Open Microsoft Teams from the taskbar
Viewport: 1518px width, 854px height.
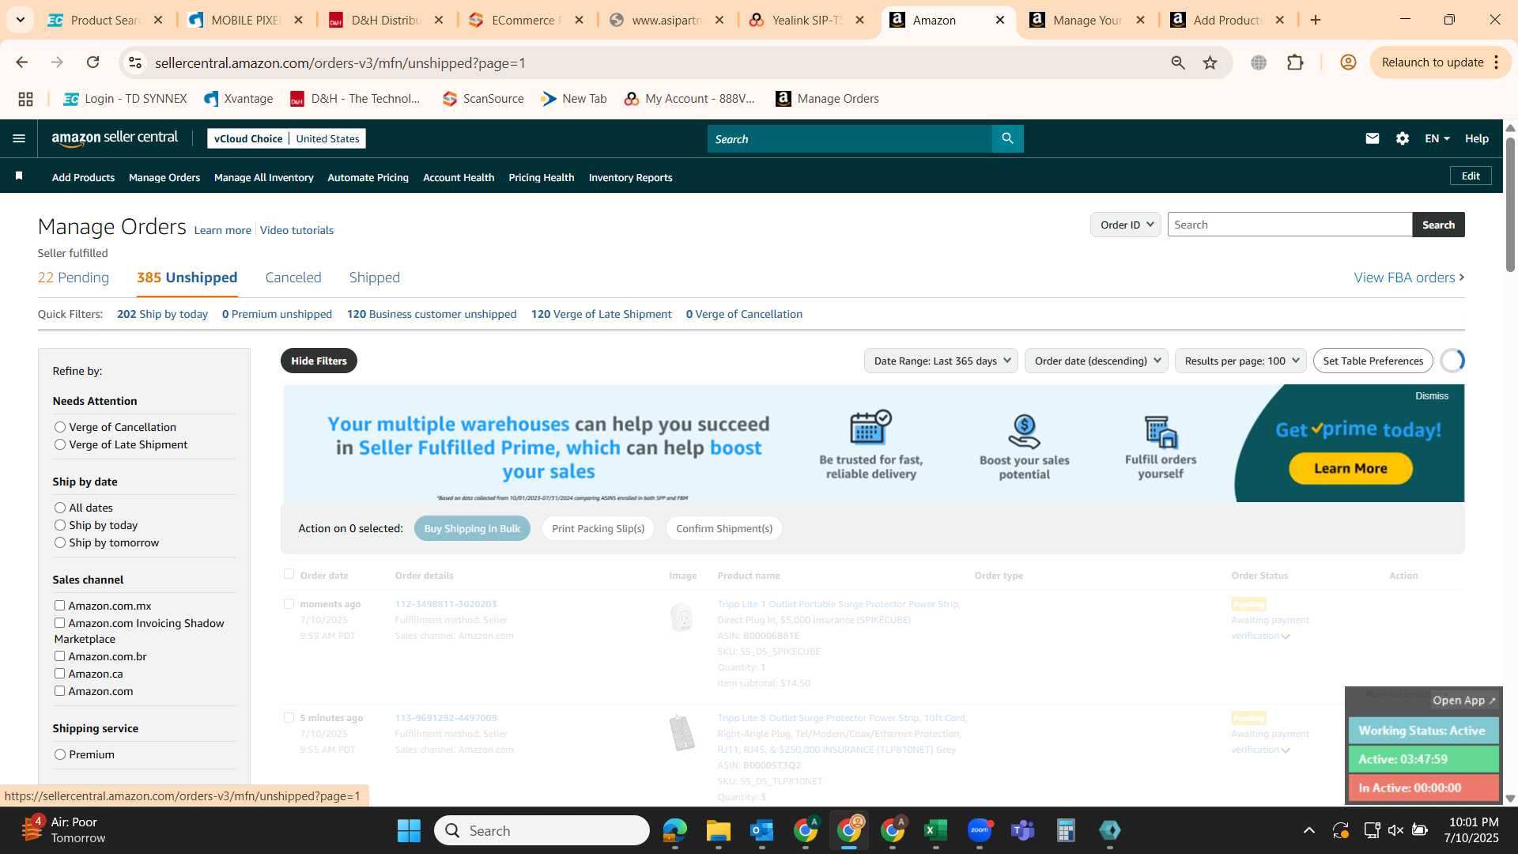pos(1023,830)
